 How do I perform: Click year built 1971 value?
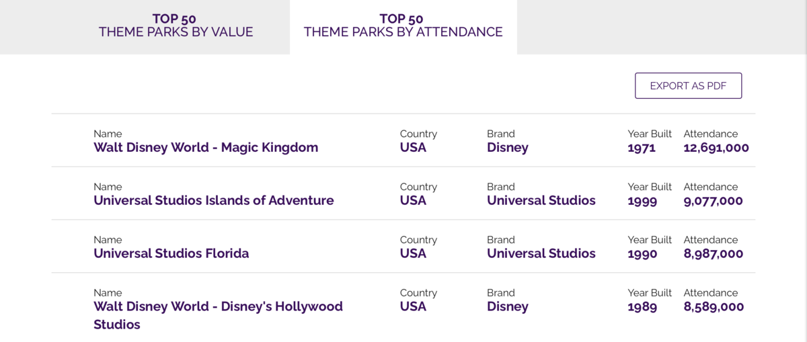[642, 148]
